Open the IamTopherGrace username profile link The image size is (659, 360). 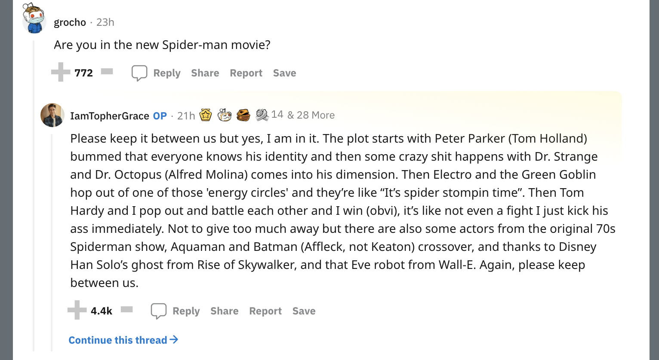tap(109, 116)
